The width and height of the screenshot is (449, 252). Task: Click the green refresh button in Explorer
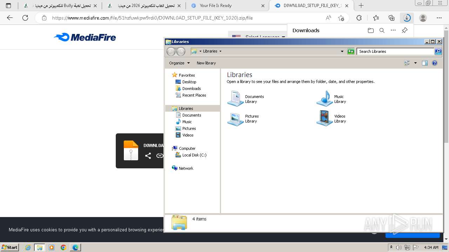[351, 51]
